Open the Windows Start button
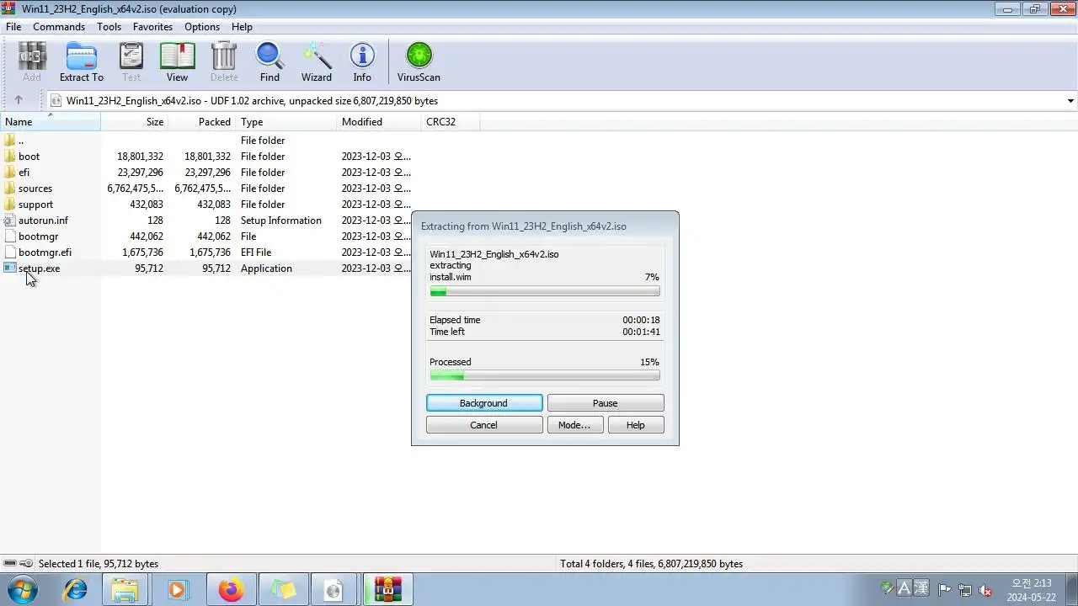Viewport: 1078px width, 606px height. click(x=22, y=589)
